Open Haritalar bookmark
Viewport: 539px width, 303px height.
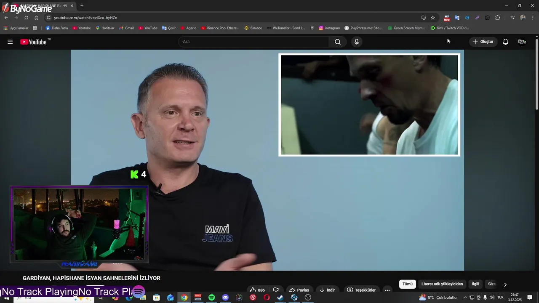(105, 28)
